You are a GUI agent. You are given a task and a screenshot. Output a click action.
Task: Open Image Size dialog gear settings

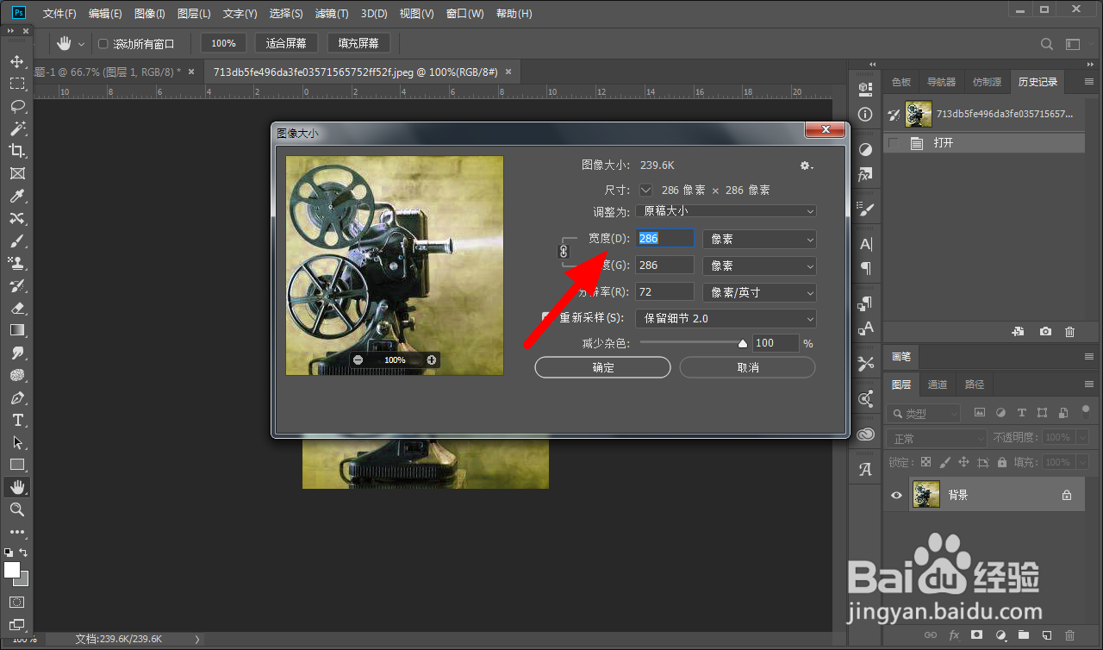(806, 166)
